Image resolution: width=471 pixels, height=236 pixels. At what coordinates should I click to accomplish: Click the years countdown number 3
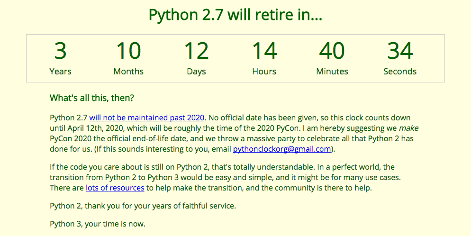(60, 51)
